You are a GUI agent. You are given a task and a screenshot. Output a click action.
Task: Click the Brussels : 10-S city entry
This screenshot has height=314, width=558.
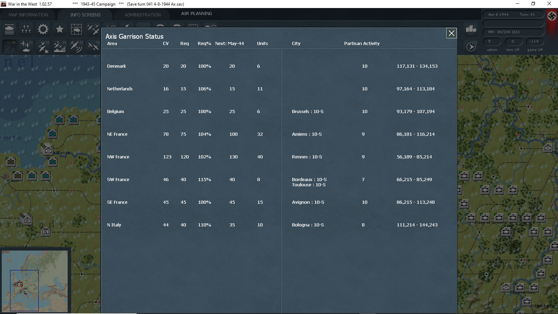pyautogui.click(x=308, y=112)
